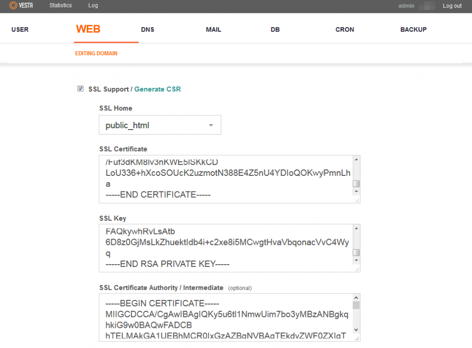472x348 pixels.
Task: Disable SSL Support via its checkbox
Action: click(x=80, y=88)
